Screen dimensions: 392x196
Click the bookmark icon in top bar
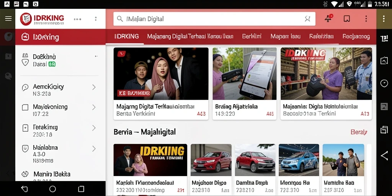click(x=347, y=19)
